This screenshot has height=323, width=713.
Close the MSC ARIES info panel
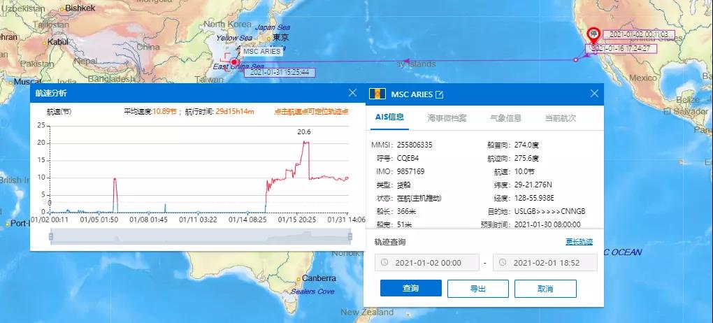tap(594, 94)
